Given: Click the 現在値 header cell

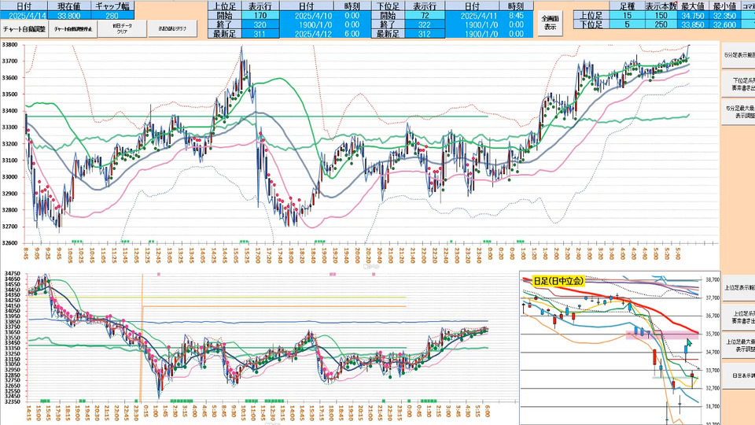Looking at the screenshot, I should (x=69, y=6).
